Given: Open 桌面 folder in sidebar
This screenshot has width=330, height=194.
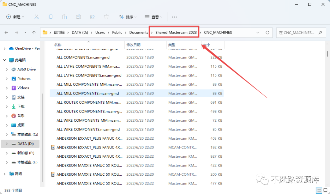Looking at the screenshot, I should (18, 125).
